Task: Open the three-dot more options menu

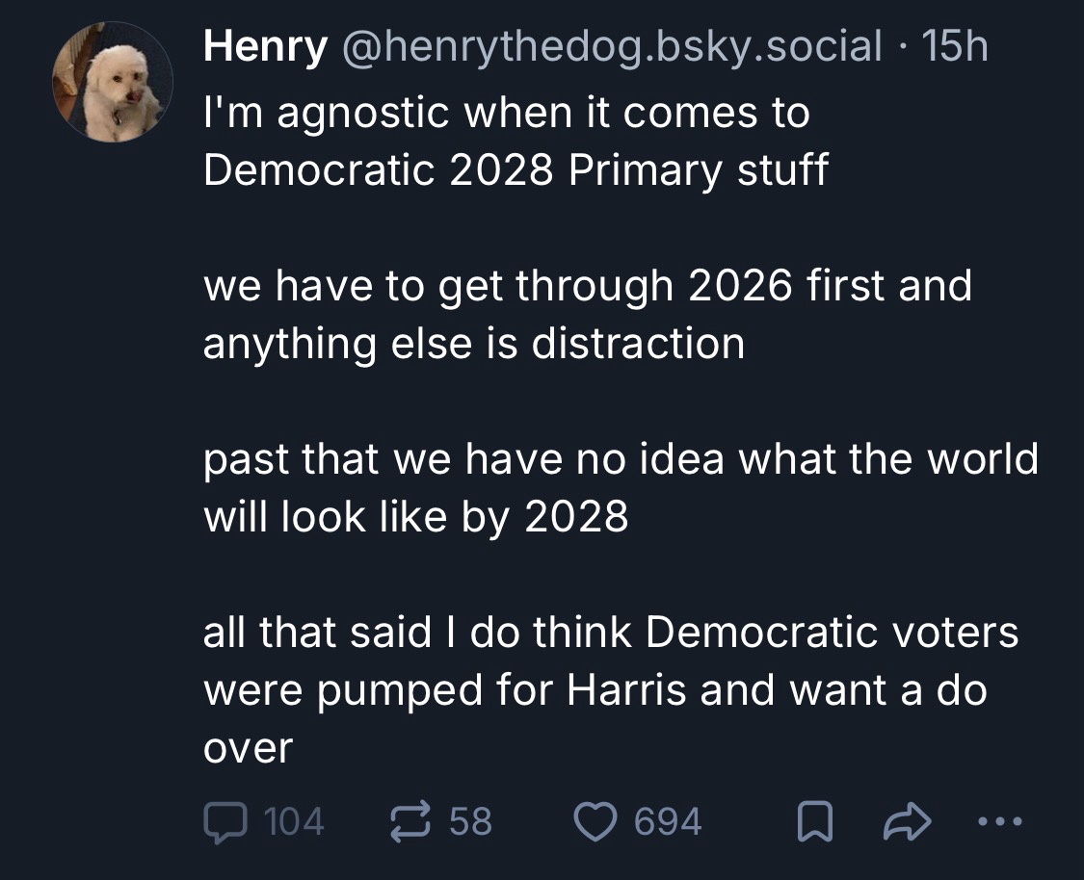Action: pos(994,821)
